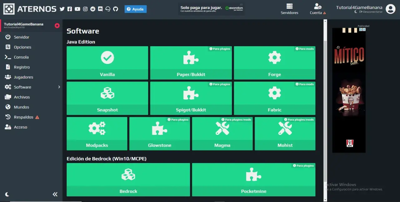Click the blue Ayuda button
This screenshot has width=400, height=202.
coord(135,9)
